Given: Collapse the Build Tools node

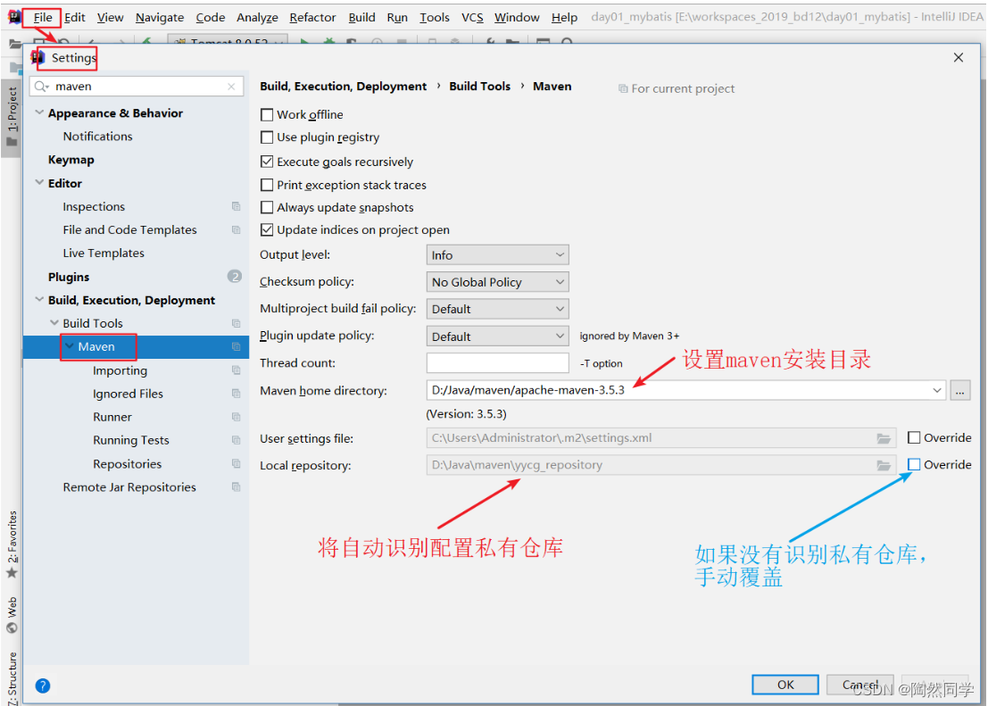Looking at the screenshot, I should point(54,323).
